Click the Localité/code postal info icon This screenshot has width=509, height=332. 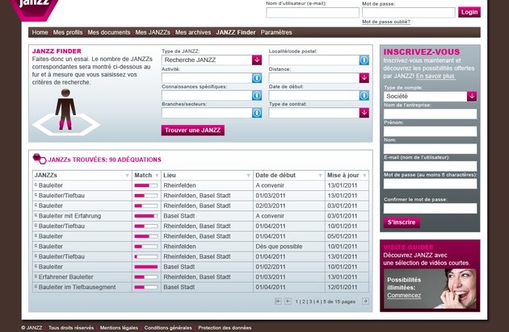(364, 60)
